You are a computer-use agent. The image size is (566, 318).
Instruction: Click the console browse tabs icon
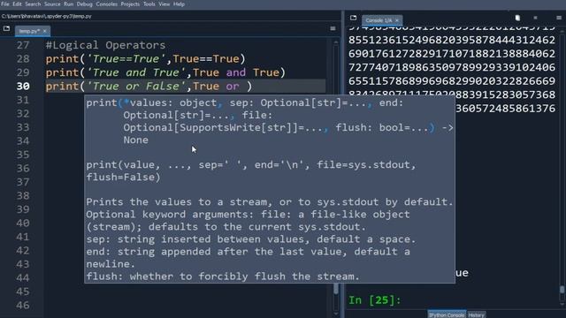pos(354,18)
